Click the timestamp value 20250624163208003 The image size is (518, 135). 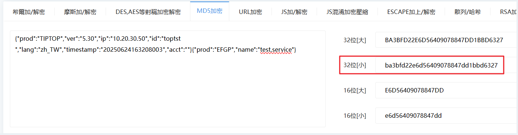tap(133, 50)
